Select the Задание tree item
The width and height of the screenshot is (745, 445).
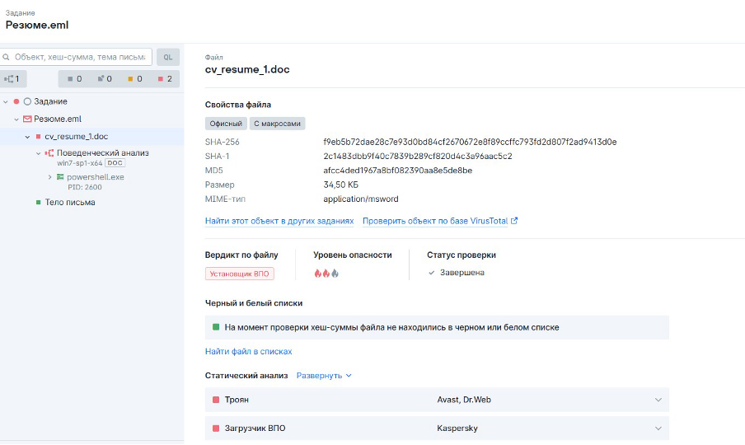50,101
